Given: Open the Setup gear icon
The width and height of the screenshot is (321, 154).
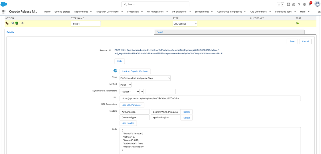Looking at the screenshot, I should pos(304,4).
